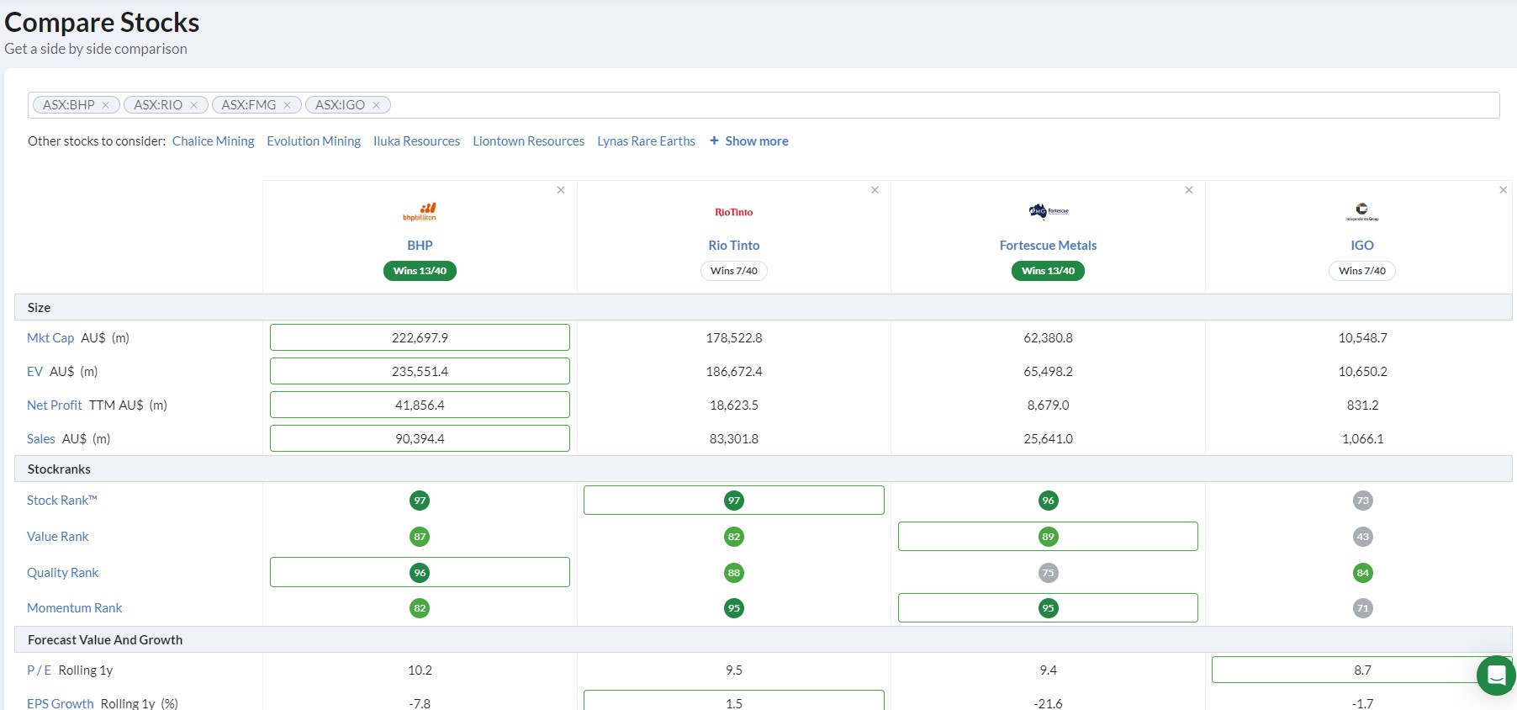The image size is (1517, 710).
Task: Focus the stock ticker search field
Action: [x=942, y=105]
